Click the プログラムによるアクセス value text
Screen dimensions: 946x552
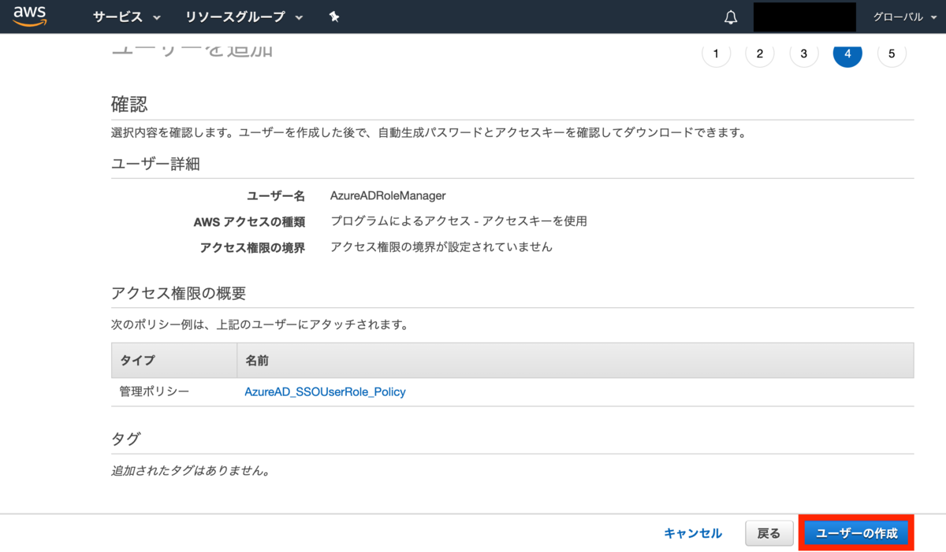[459, 221]
